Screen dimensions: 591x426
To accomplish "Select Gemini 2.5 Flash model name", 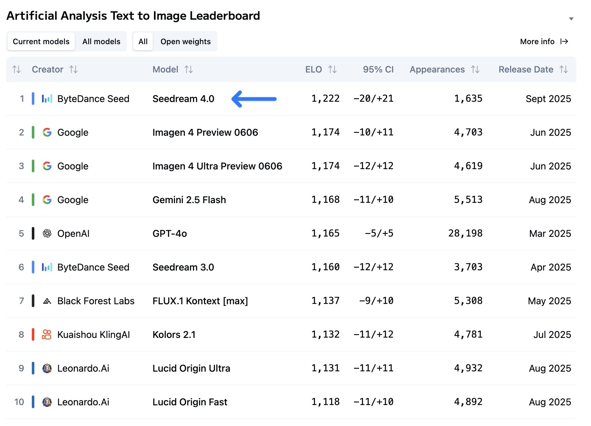I will tap(189, 200).
